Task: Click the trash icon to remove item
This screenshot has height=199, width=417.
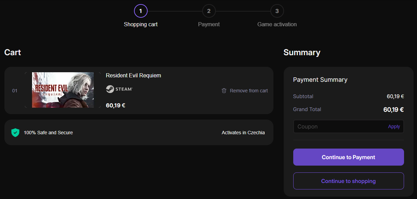Action: tap(224, 91)
